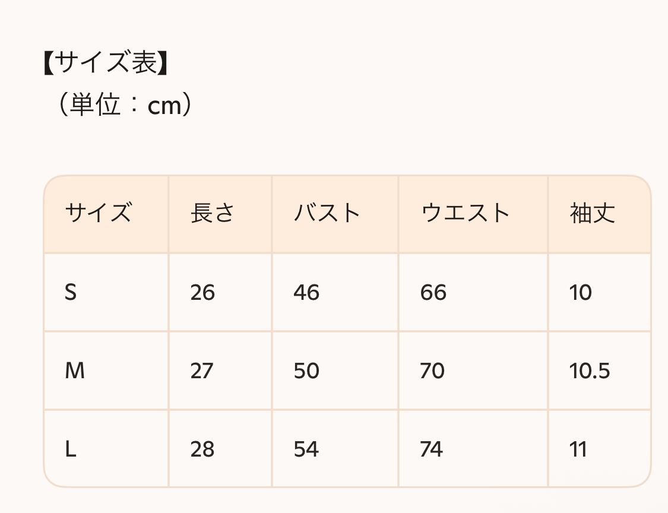
Task: Click the M waist value 70
Action: (432, 371)
